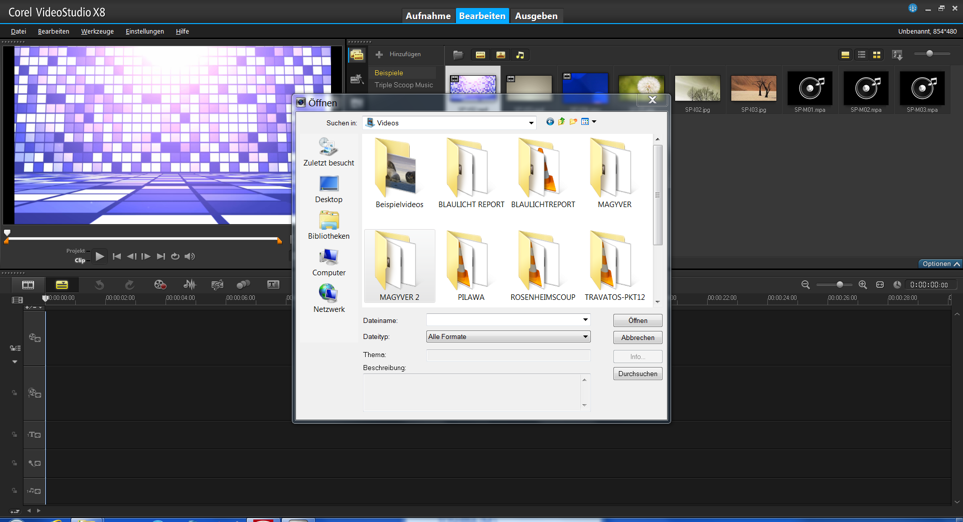Toggle video clips visibility in library
This screenshot has width=963, height=522.
tap(480, 55)
